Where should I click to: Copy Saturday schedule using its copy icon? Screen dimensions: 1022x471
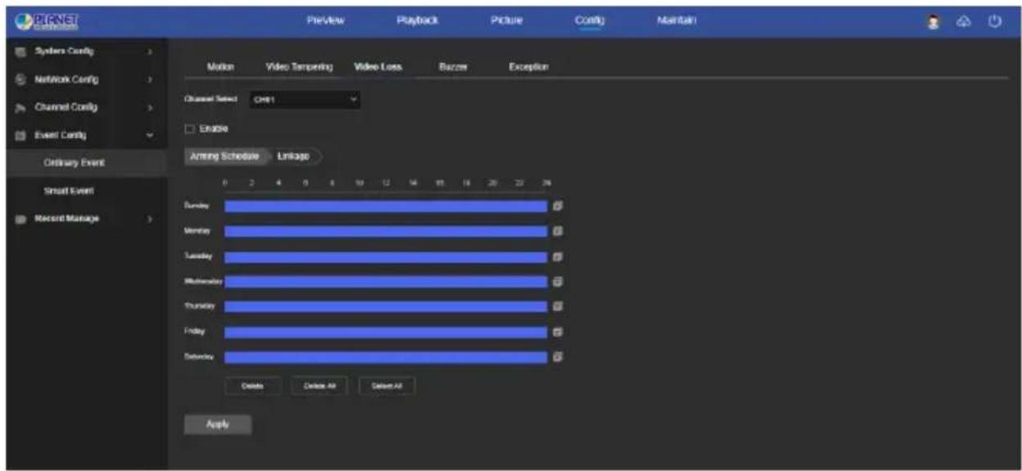click(557, 357)
